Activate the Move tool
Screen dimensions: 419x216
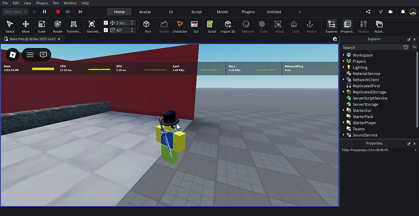click(26, 27)
